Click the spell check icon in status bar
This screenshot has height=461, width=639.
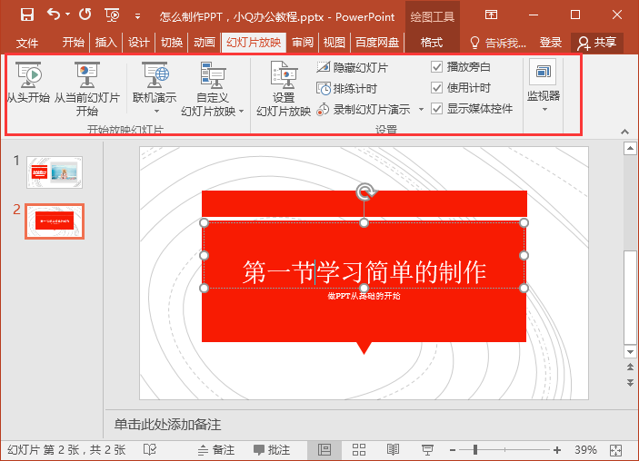click(150, 449)
